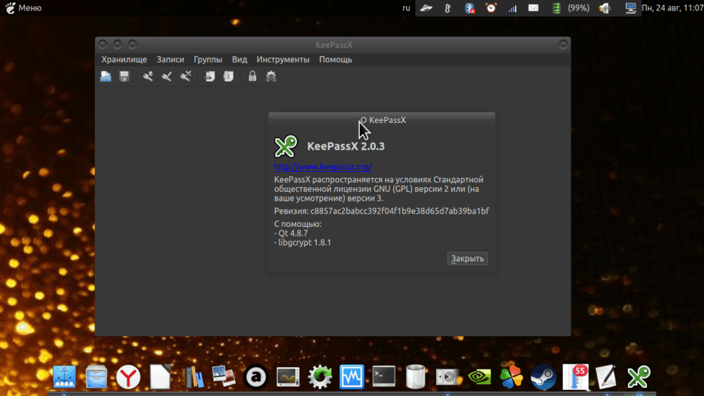
Task: Click the KeePassX icon in the dock
Action: [639, 377]
